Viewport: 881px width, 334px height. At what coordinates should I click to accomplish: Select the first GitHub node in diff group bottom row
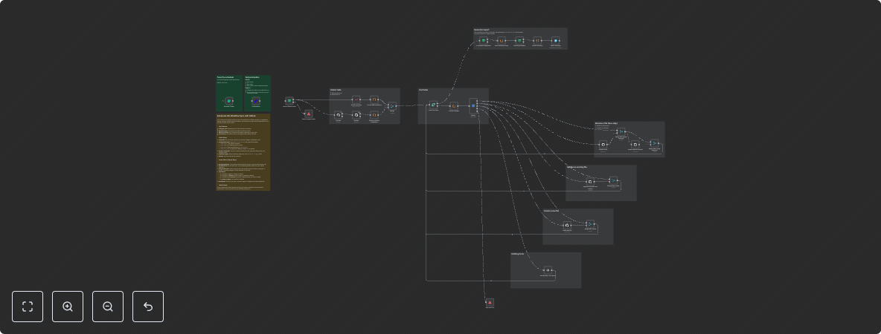339,116
